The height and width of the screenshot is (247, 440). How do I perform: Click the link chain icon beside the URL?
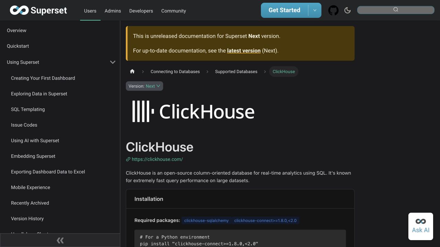(128, 159)
